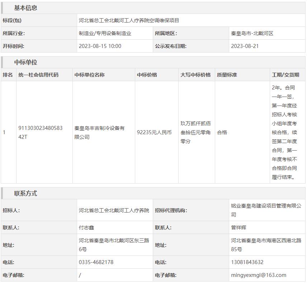
Task: Click the 工期/交货期 column header
Action: point(285,75)
